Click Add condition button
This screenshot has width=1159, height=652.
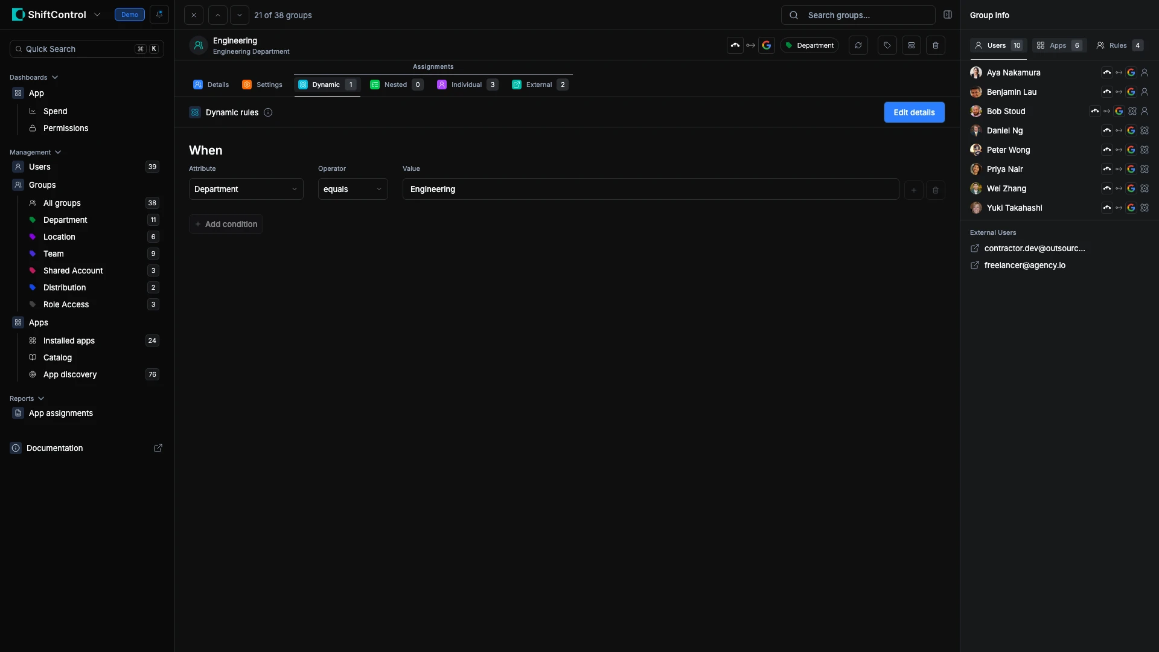click(x=226, y=224)
